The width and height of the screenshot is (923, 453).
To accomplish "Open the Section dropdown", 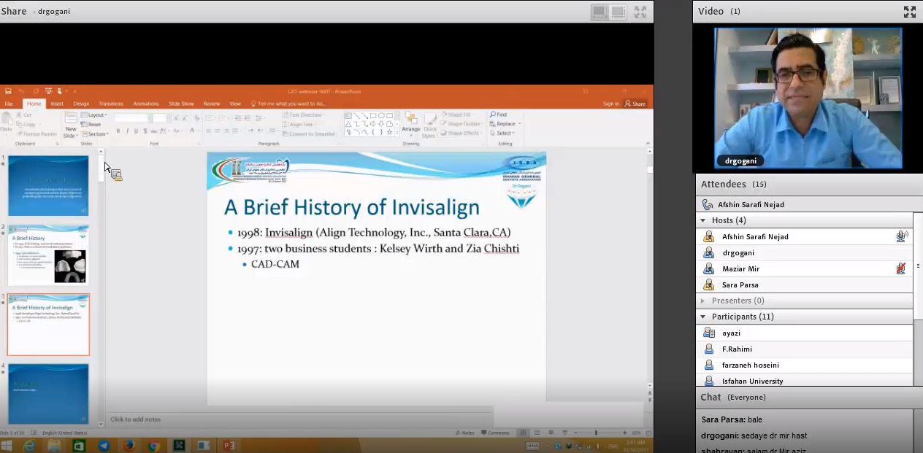I will [95, 134].
